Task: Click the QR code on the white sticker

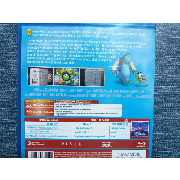Action: pyautogui.click(x=35, y=82)
